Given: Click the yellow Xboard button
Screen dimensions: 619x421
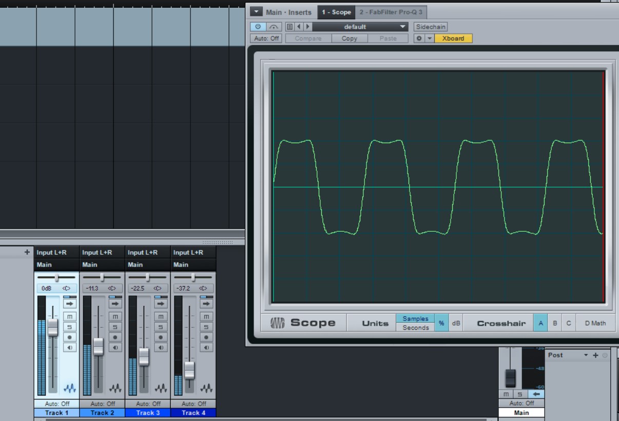Looking at the screenshot, I should click(x=453, y=38).
